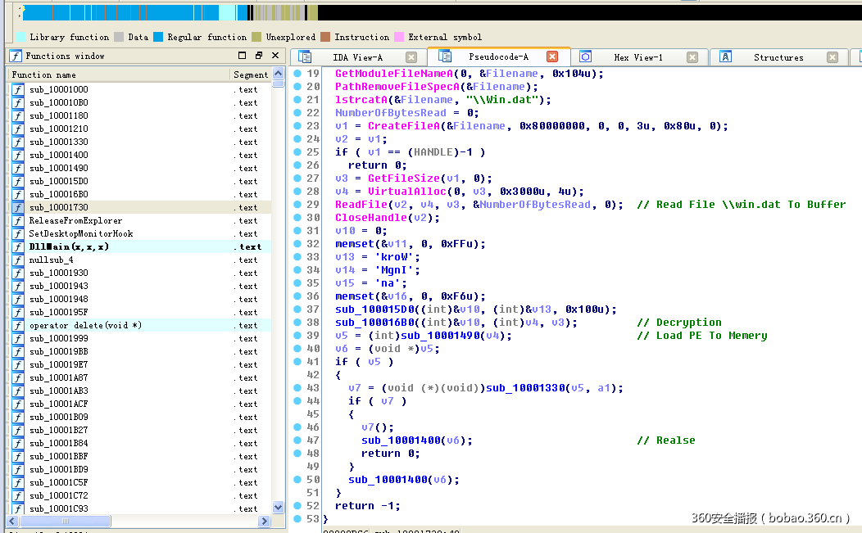Click the blue dot beside line 38
Viewport: 862px width, 533px height.
[296, 322]
